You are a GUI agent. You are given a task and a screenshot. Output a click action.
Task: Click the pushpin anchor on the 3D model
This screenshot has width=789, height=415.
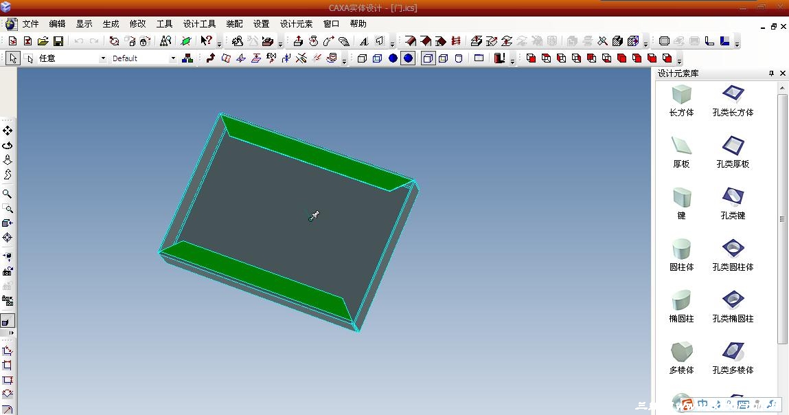click(x=314, y=216)
